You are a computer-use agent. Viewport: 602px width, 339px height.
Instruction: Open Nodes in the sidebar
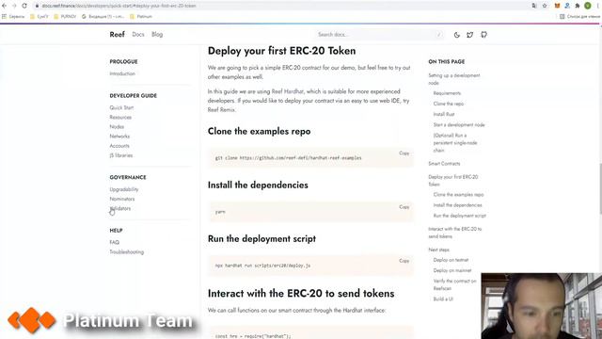pos(117,127)
